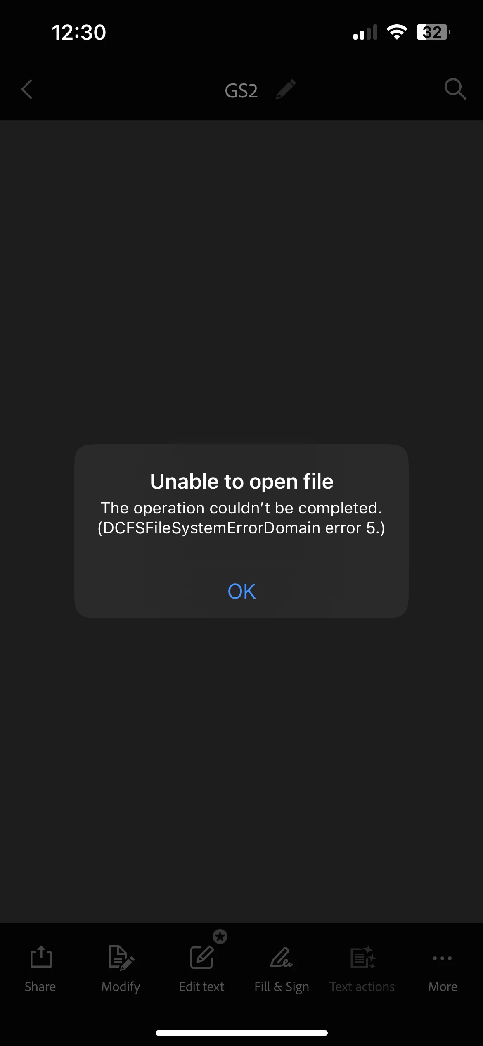The width and height of the screenshot is (483, 1046).
Task: Select the Text actions icon
Action: 363,957
